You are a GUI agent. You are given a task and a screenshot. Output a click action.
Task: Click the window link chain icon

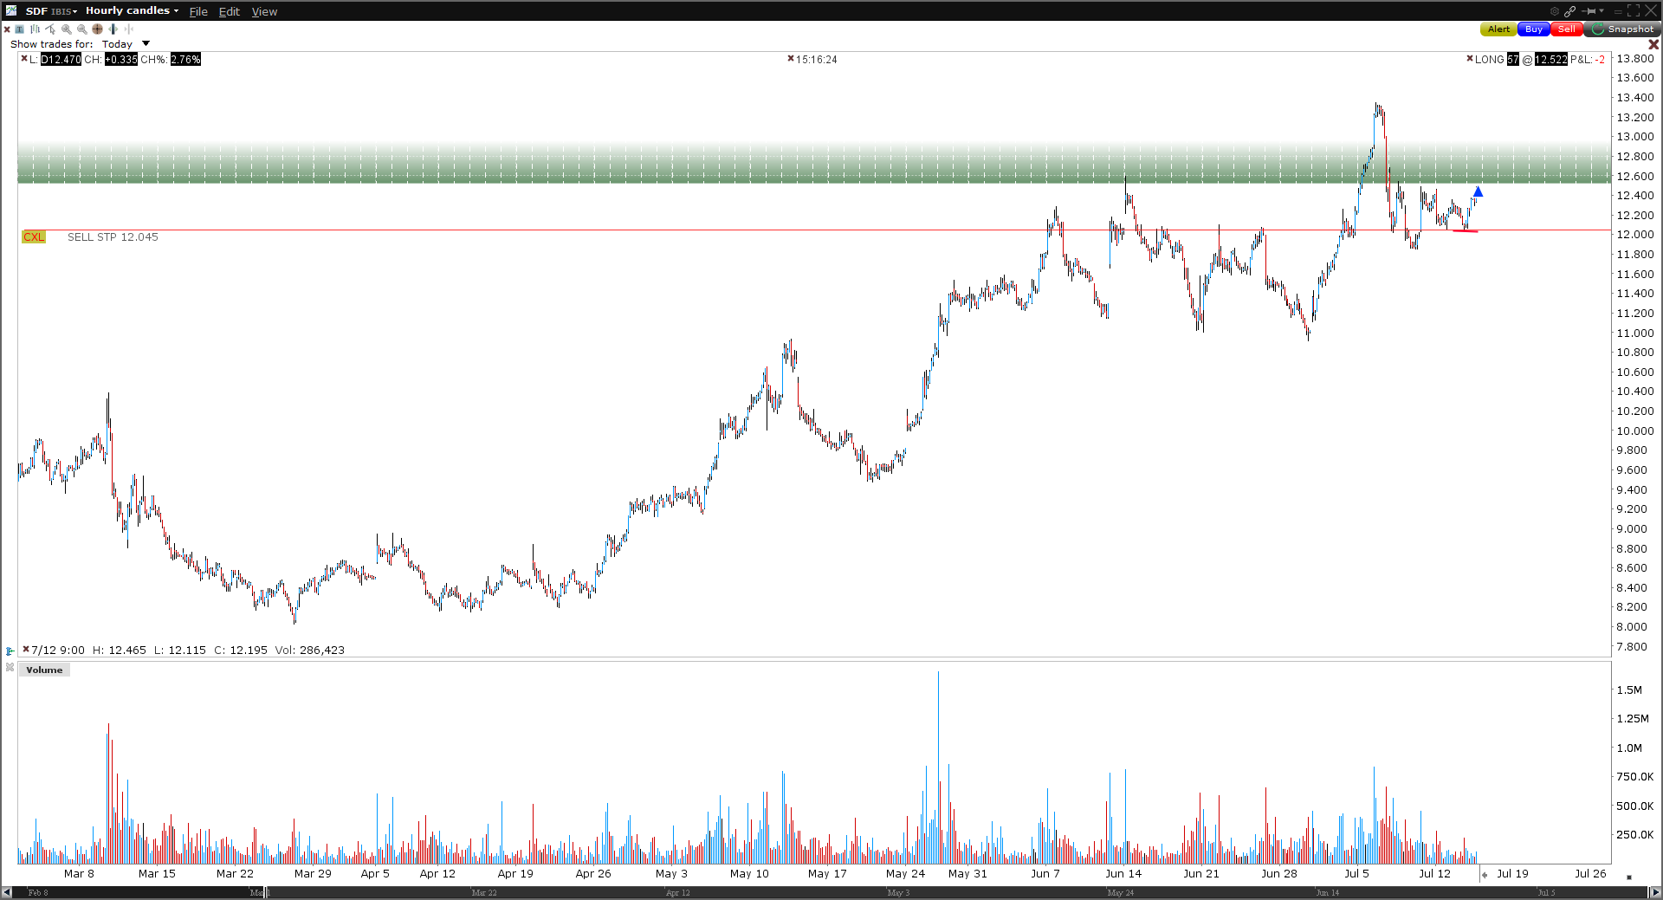(x=1569, y=11)
